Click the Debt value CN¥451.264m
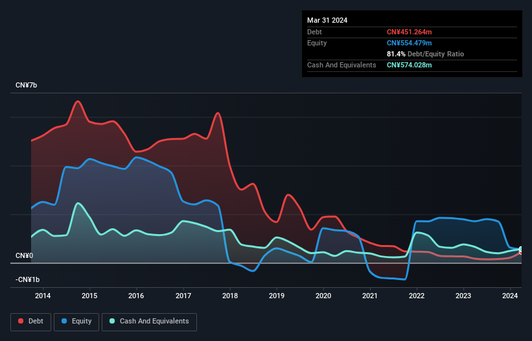The height and width of the screenshot is (341, 532). [x=409, y=32]
